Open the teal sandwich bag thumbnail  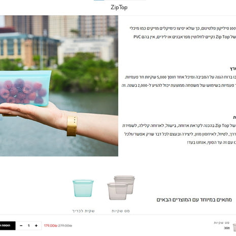(83, 188)
